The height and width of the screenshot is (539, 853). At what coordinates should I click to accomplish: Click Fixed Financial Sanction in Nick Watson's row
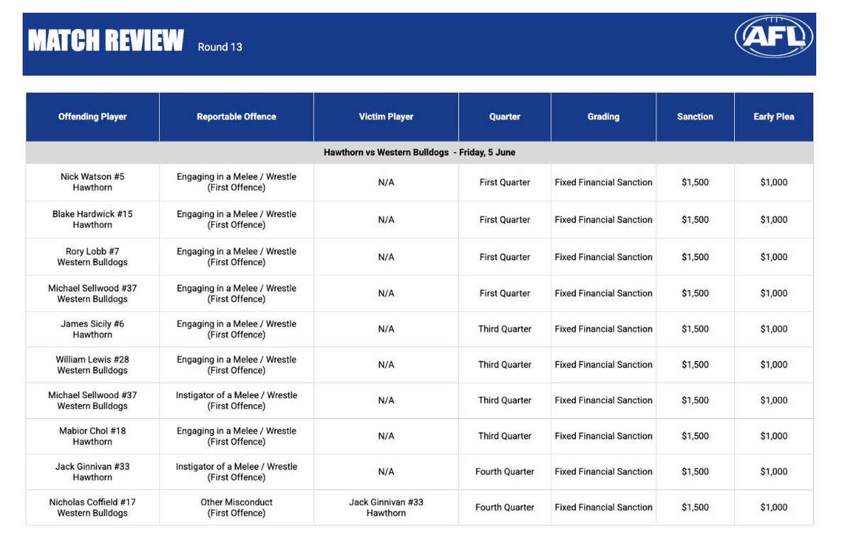(x=603, y=182)
